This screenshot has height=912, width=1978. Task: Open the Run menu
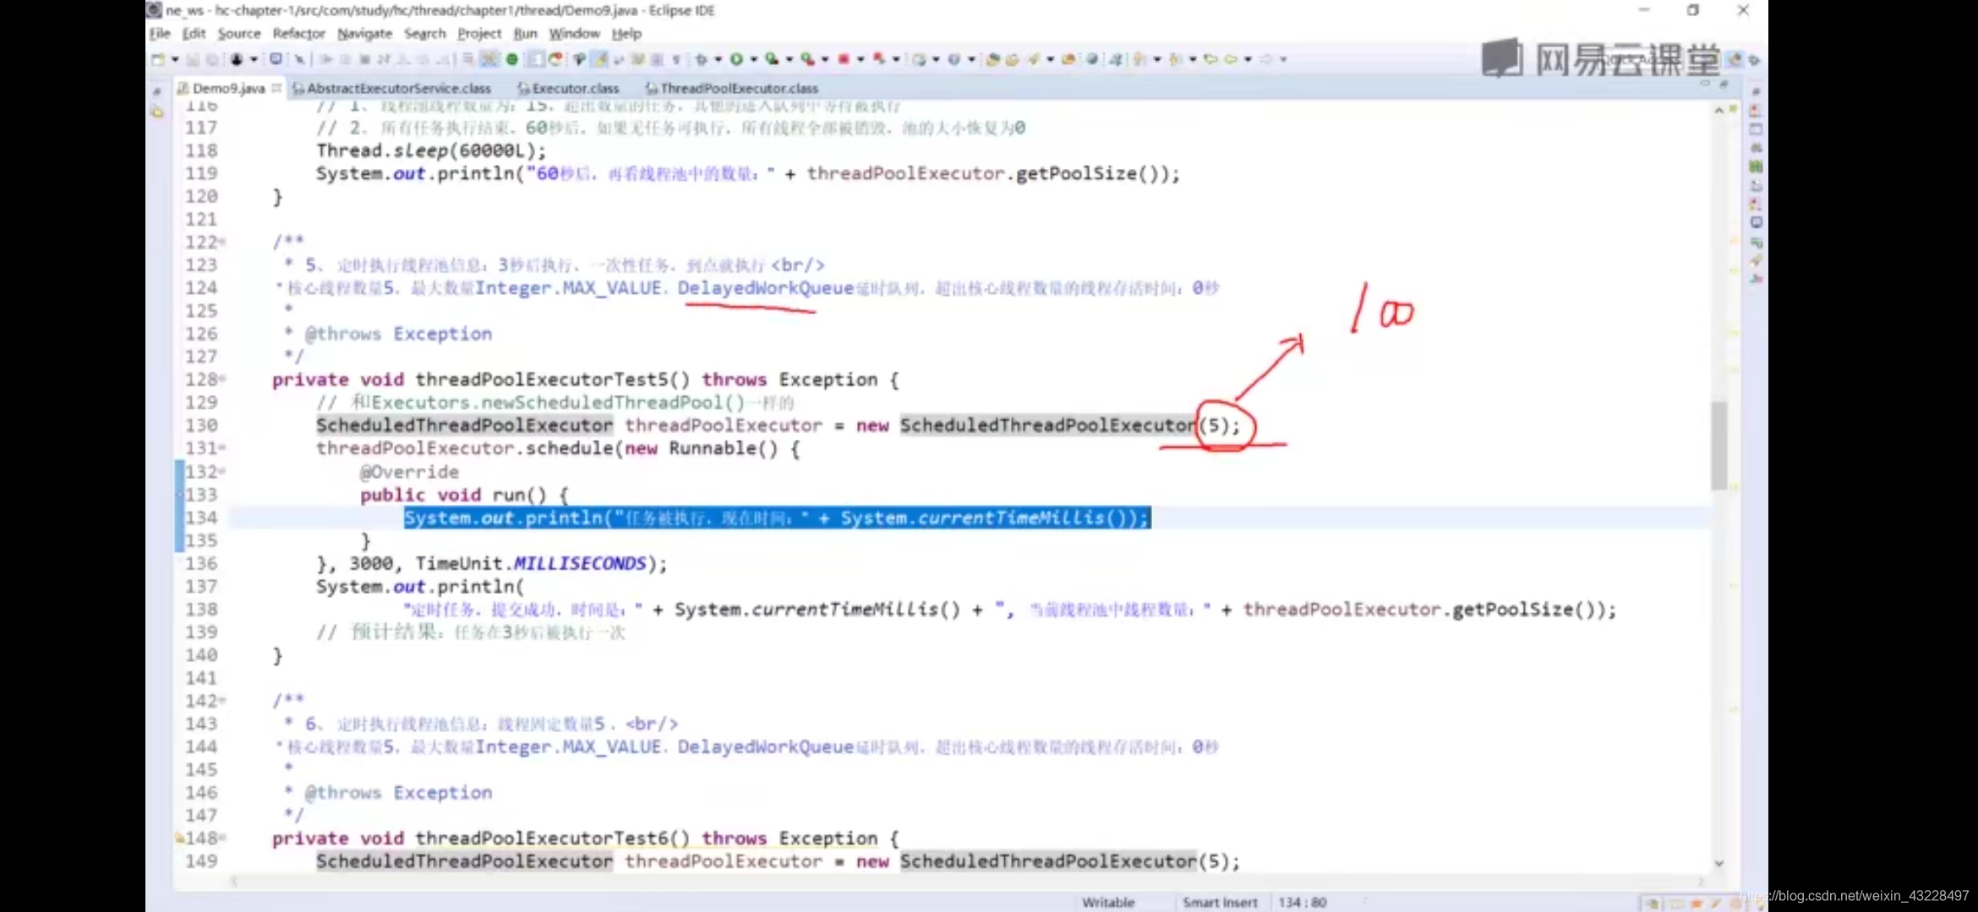(525, 34)
